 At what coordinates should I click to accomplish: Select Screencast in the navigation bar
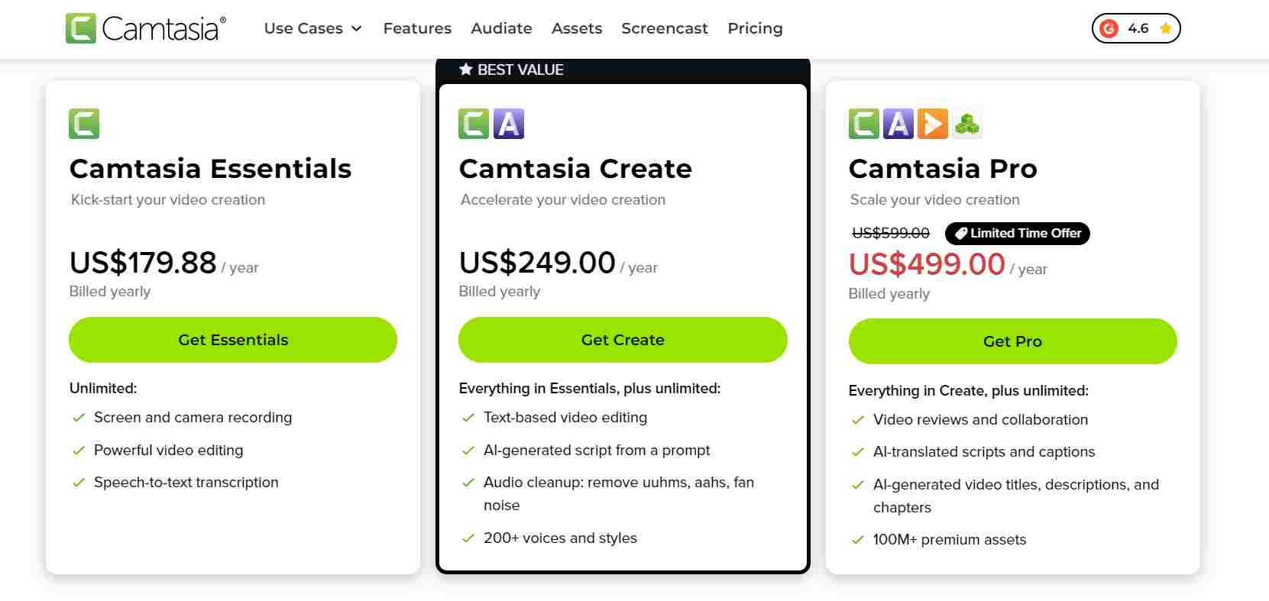[665, 28]
